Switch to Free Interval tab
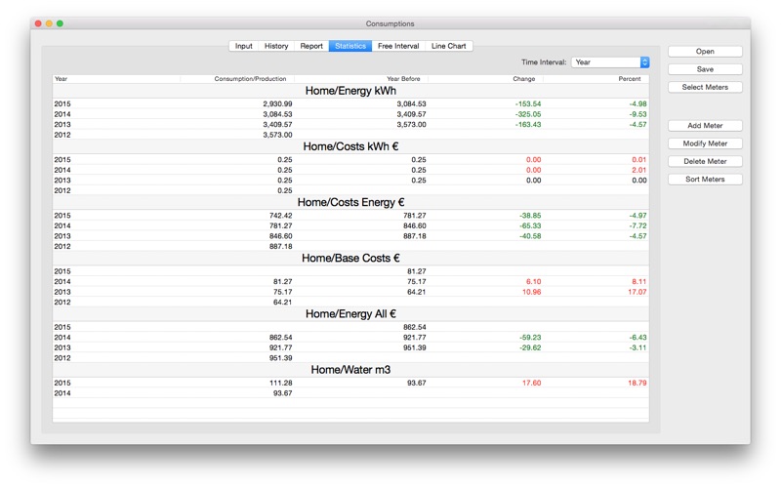Image resolution: width=781 pixels, height=488 pixels. 398,46
